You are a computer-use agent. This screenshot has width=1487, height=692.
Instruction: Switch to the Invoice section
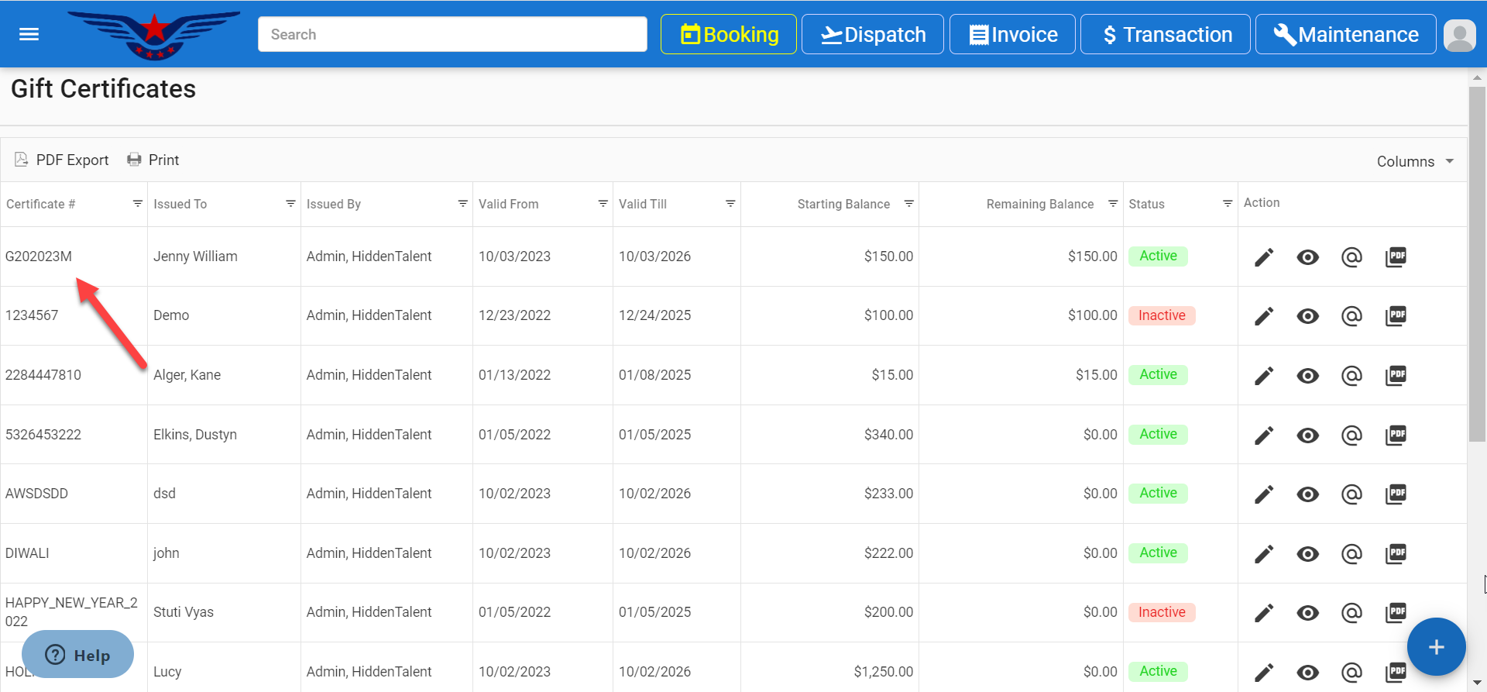1012,35
